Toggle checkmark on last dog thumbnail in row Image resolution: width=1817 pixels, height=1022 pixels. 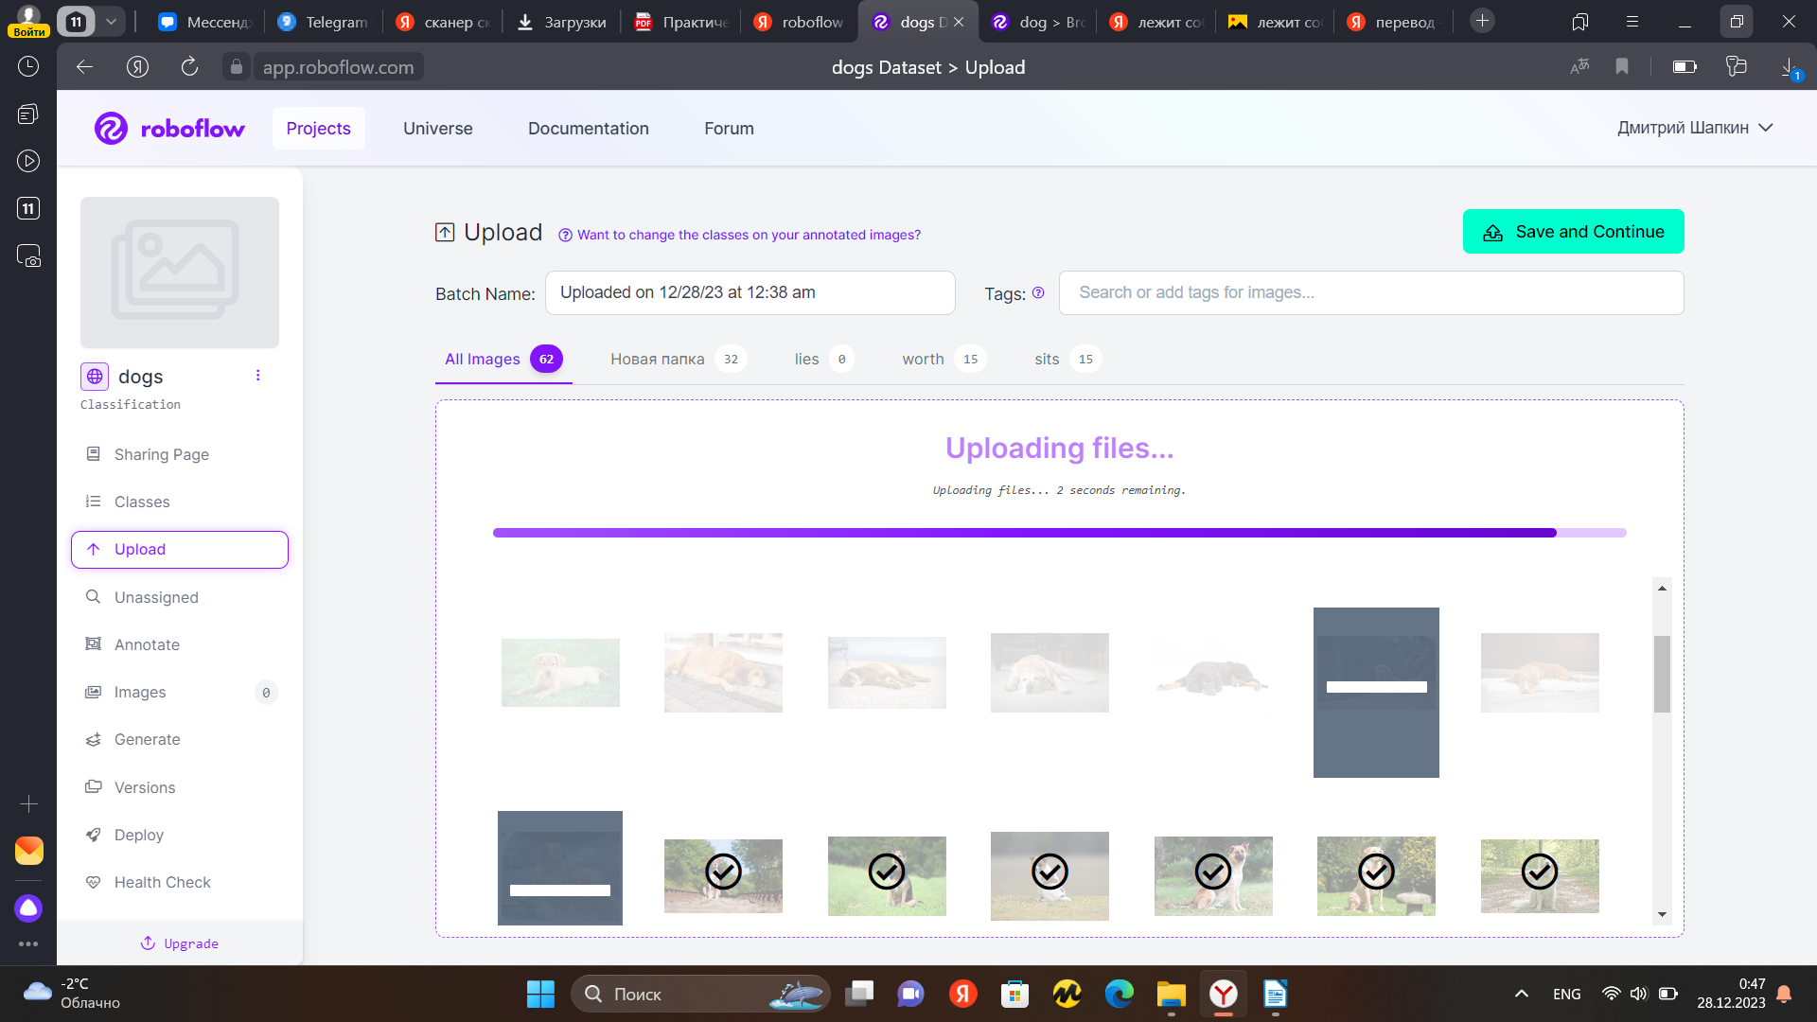(x=1539, y=872)
